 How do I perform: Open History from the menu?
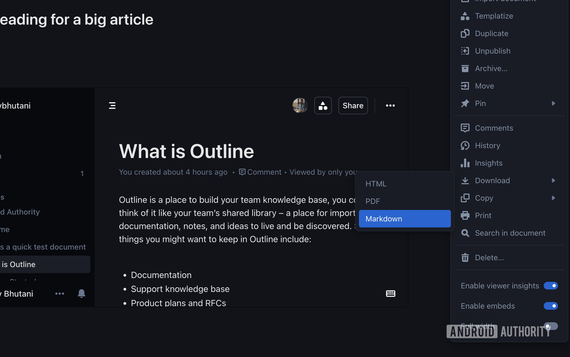tap(487, 145)
